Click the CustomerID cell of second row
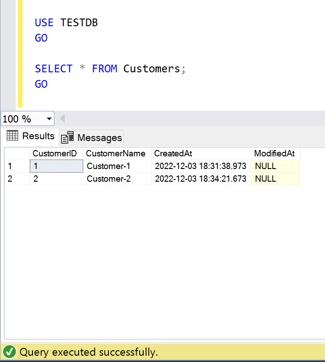 tap(56, 179)
